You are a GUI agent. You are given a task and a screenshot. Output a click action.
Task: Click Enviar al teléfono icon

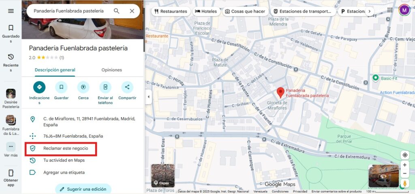click(x=105, y=87)
